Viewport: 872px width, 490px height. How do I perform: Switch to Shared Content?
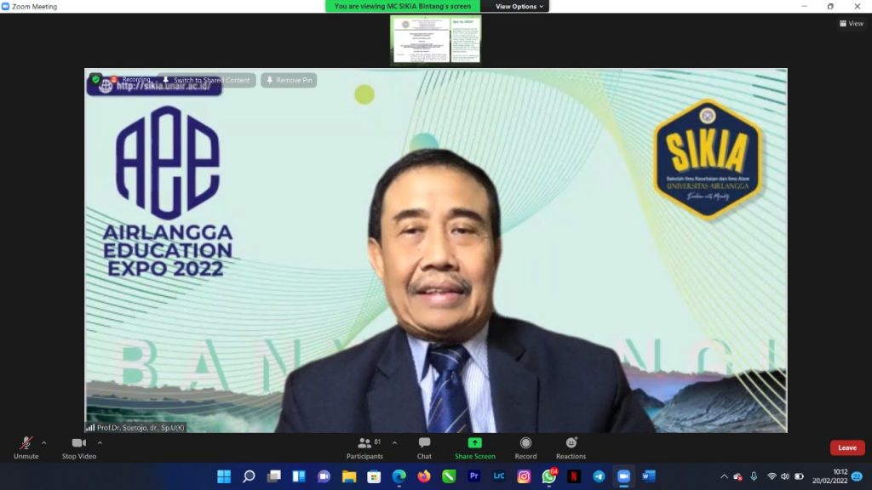(x=206, y=80)
